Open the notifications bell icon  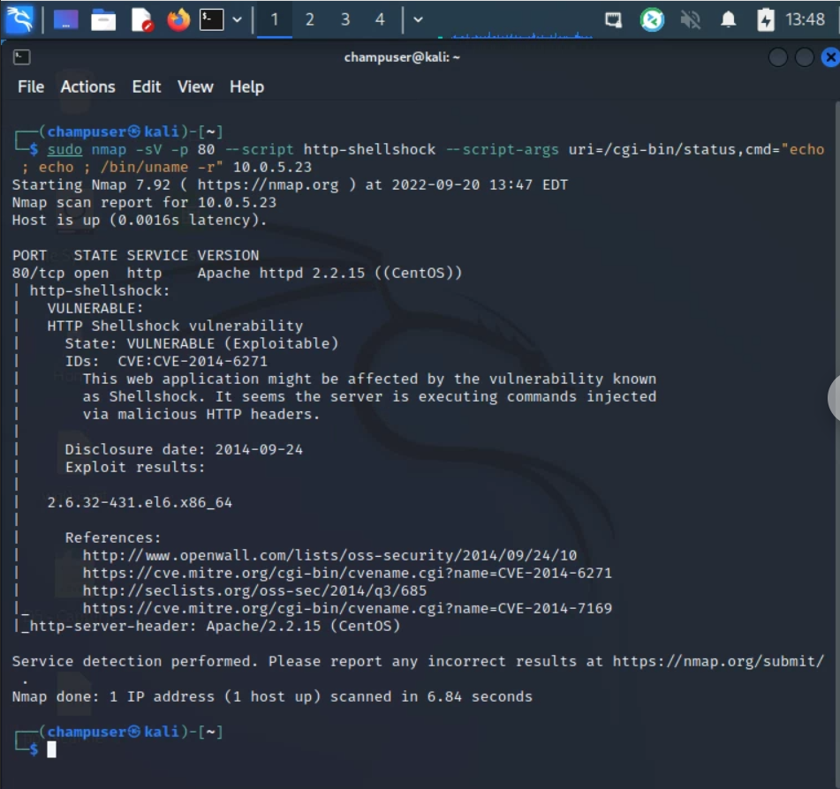tap(728, 19)
